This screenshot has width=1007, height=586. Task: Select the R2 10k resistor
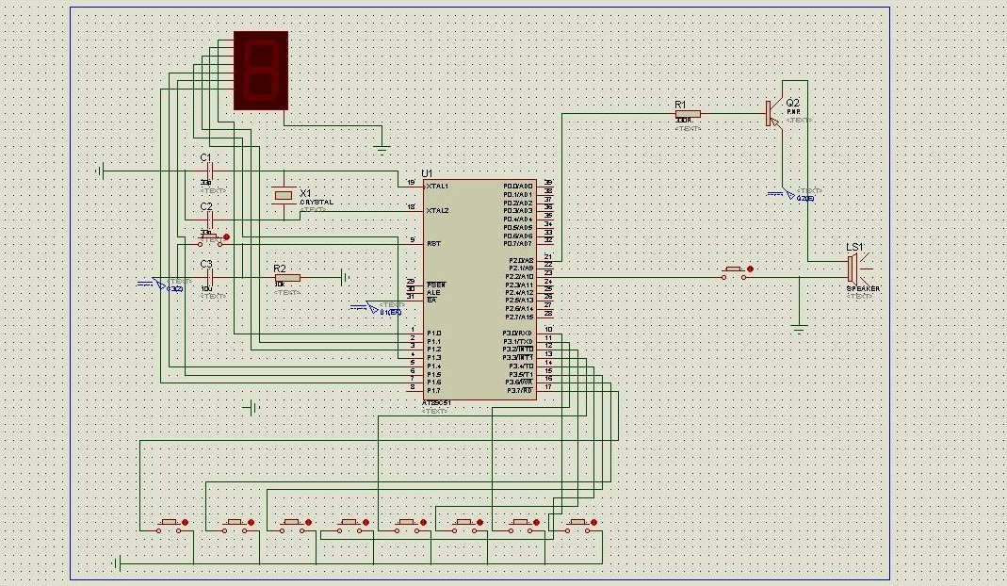pyautogui.click(x=286, y=277)
